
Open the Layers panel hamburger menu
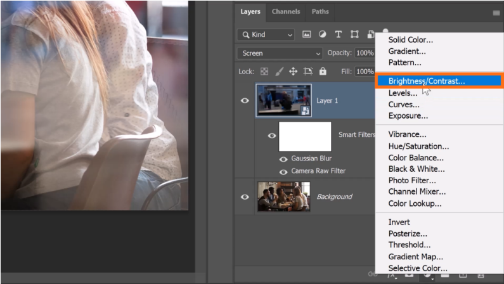coord(496,13)
